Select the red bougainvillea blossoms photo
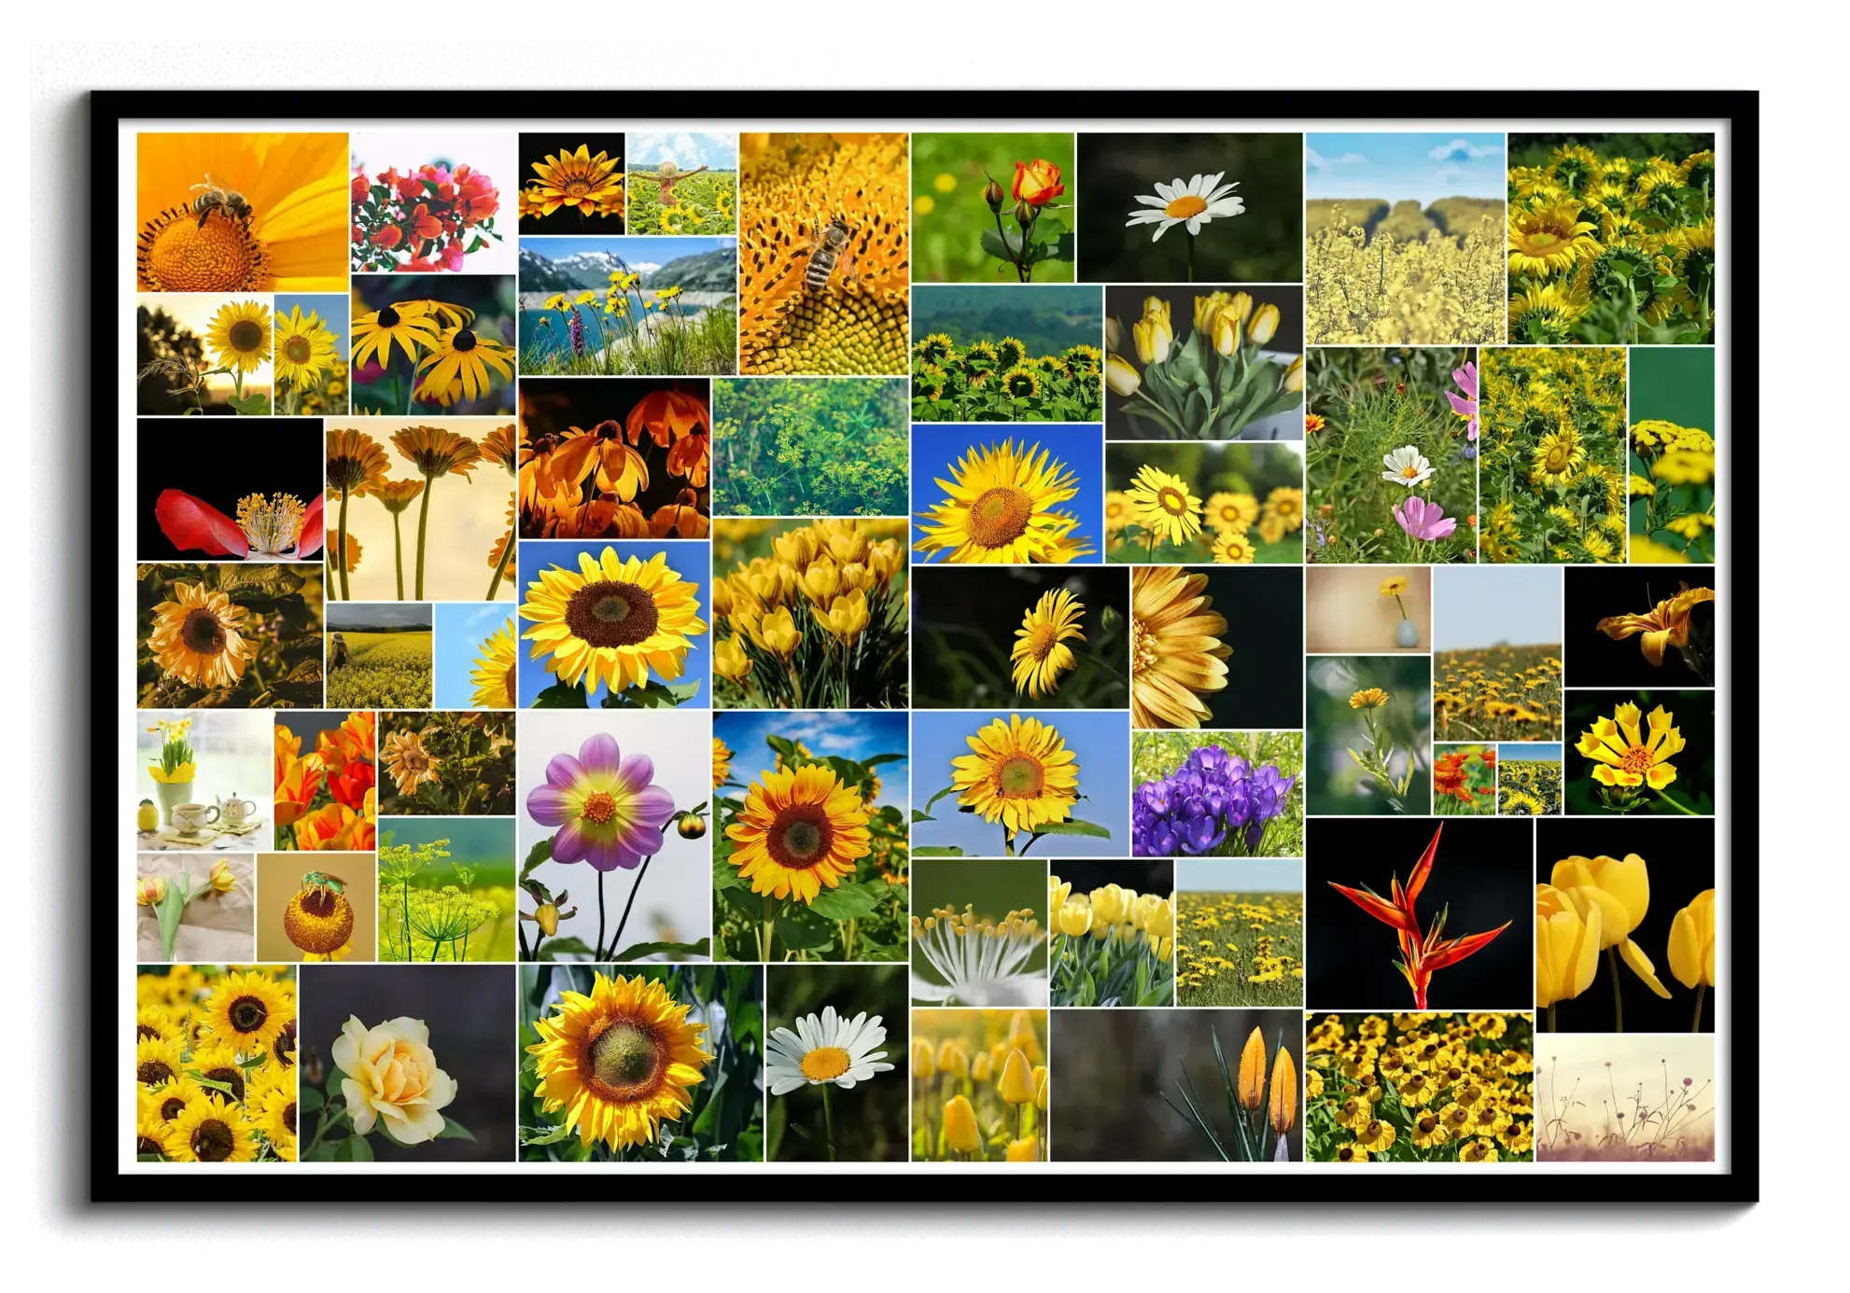Screen dimensions: 1850x1293 [433, 202]
